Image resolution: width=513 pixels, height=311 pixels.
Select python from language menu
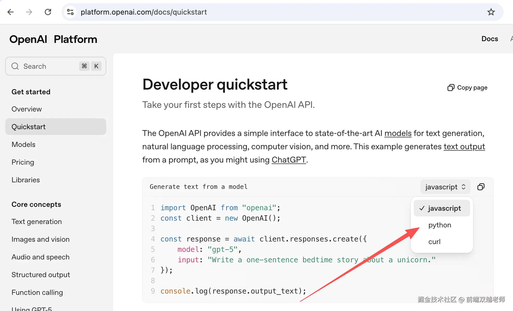(440, 225)
